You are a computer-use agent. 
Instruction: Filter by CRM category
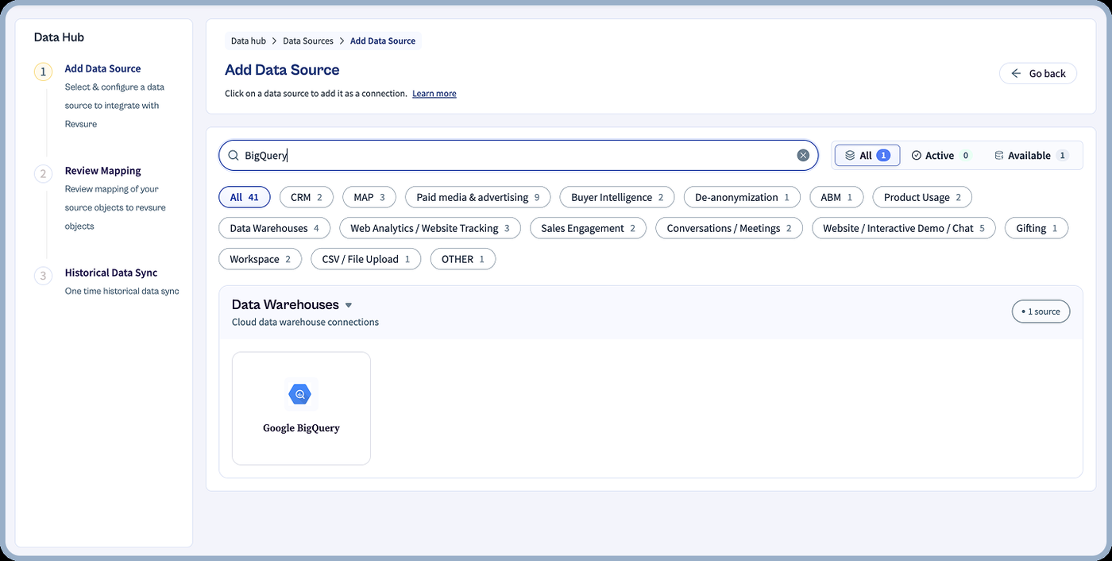coord(307,197)
